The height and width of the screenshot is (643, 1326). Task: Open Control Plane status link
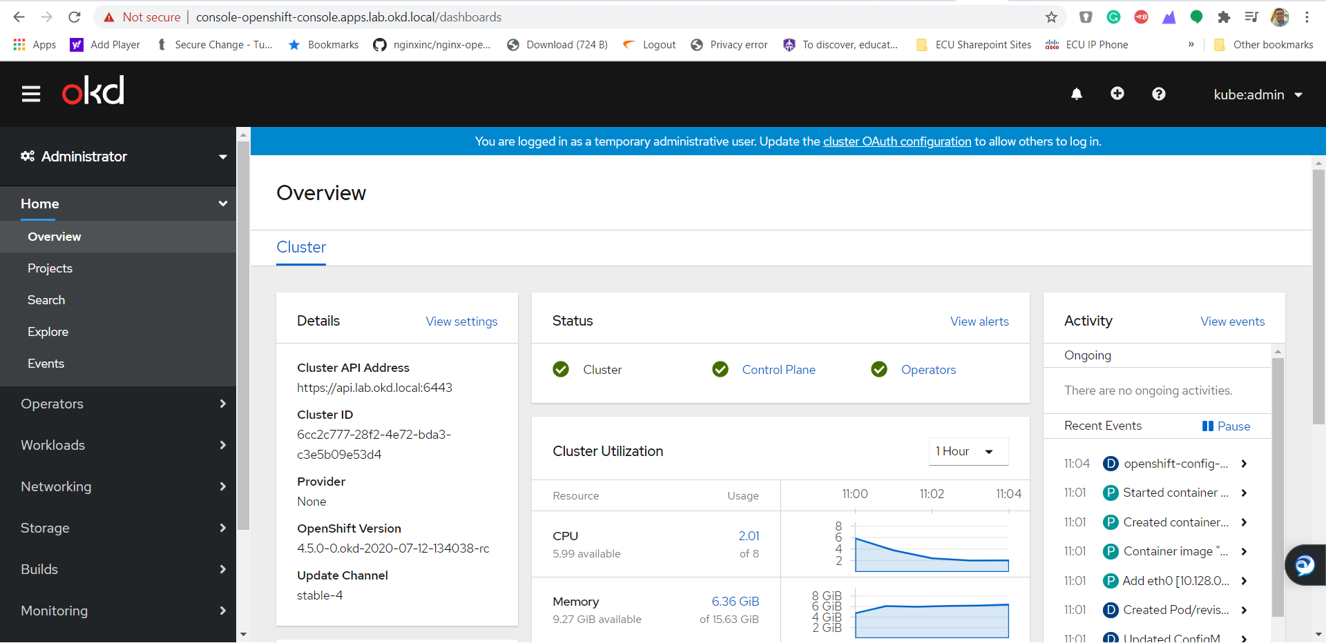[778, 370]
